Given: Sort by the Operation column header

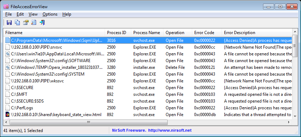Looking at the screenshot, I should click(x=178, y=33).
